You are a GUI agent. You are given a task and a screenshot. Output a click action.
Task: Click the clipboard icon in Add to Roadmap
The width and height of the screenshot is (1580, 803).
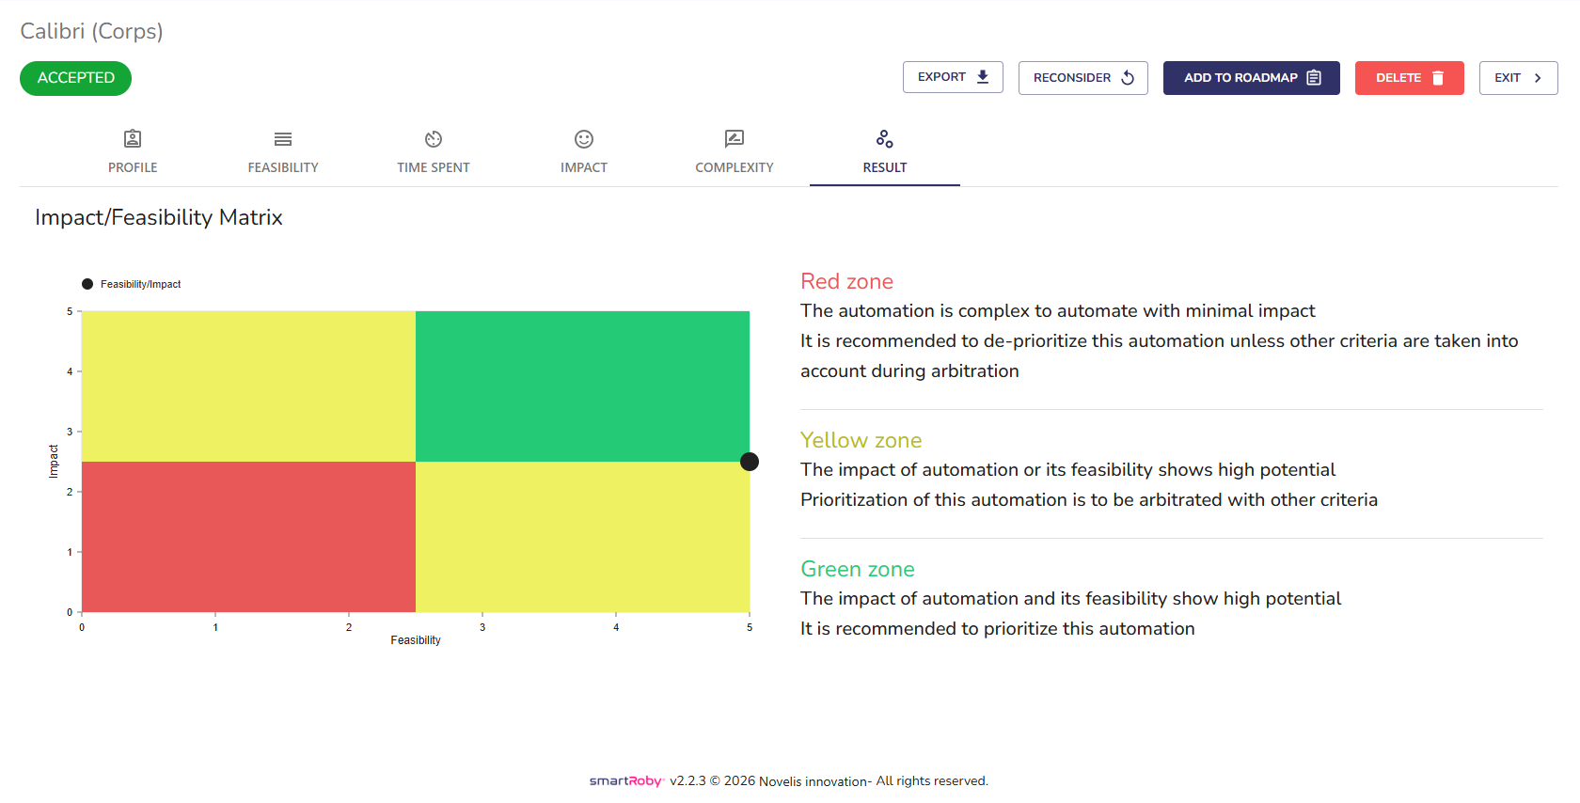[x=1314, y=78]
